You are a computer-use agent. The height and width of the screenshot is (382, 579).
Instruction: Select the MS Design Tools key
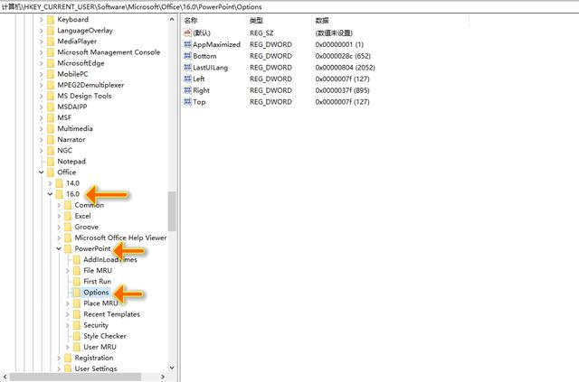pyautogui.click(x=84, y=96)
